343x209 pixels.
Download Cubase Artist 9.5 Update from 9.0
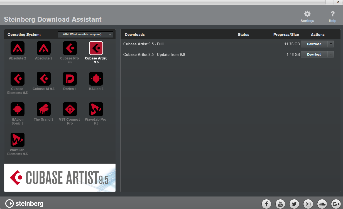(314, 54)
